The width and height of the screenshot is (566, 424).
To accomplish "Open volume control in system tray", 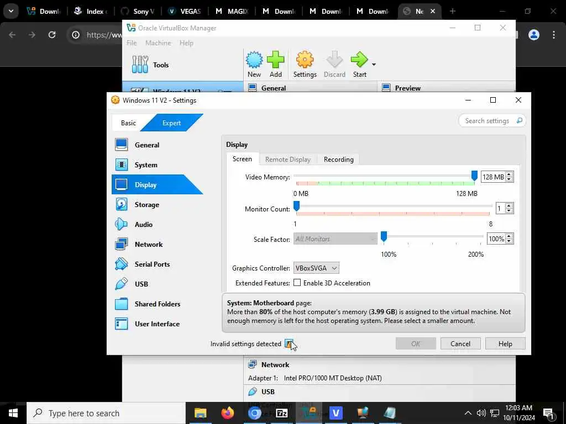I will tap(481, 413).
